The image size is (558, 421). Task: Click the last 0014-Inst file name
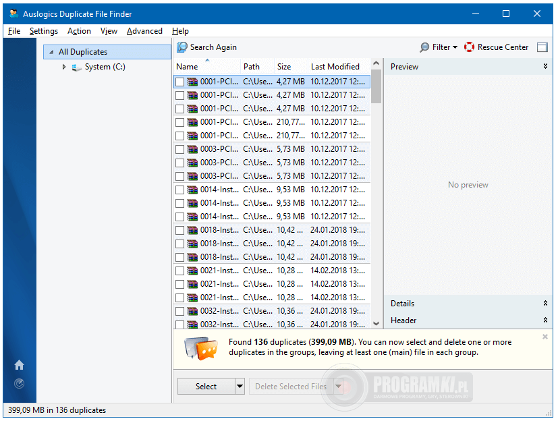click(219, 217)
